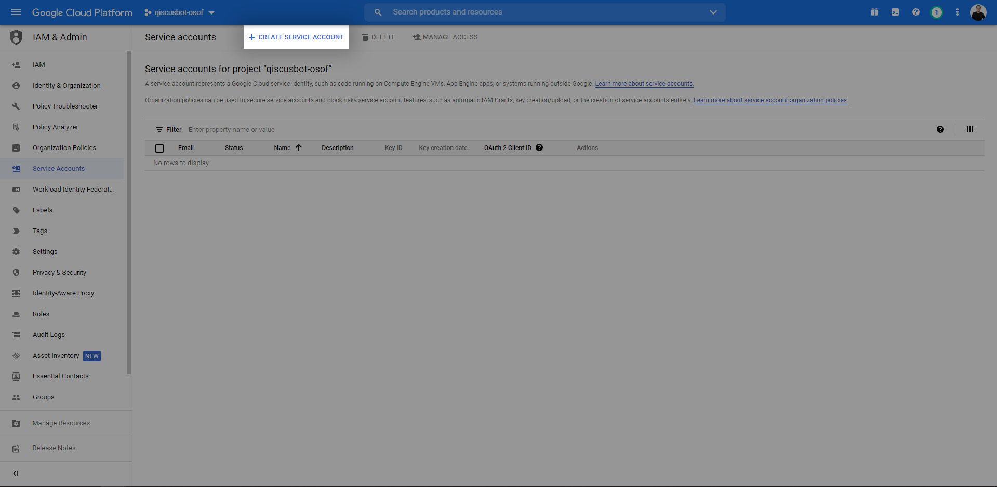This screenshot has width=997, height=487.
Task: Open the notifications badge showing 1
Action: [936, 12]
